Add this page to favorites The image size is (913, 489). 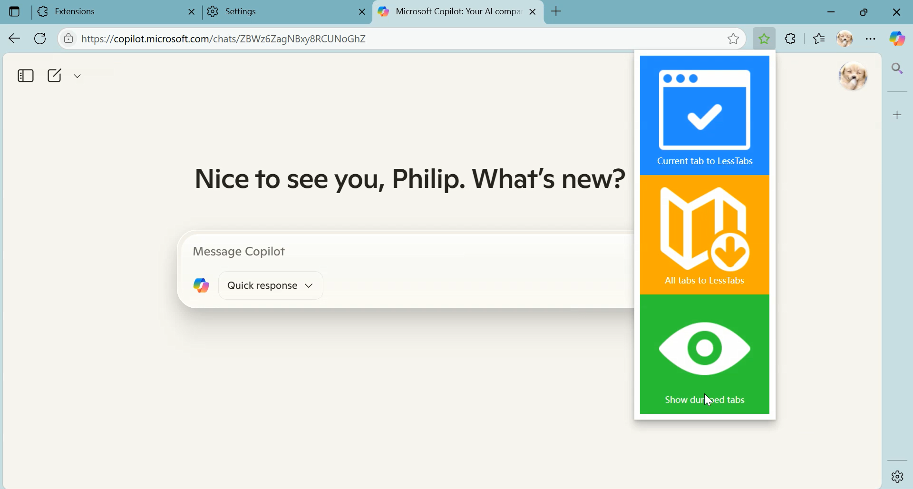(734, 39)
